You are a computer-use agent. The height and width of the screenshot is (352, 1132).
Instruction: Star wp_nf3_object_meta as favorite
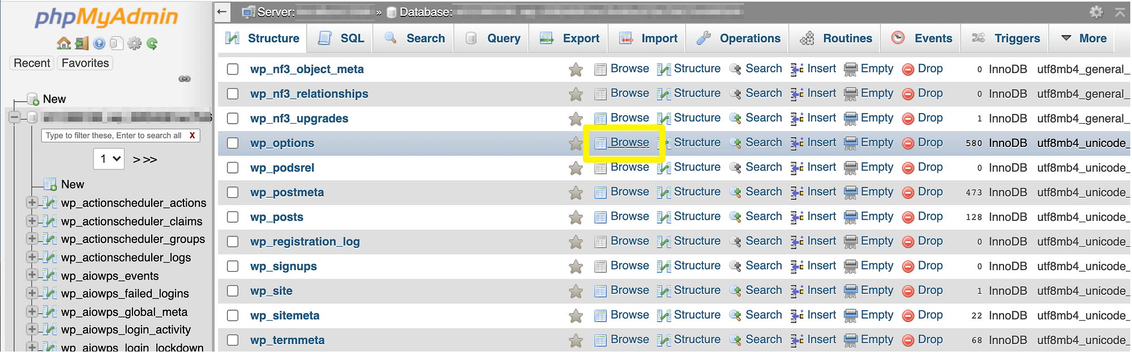pos(576,69)
